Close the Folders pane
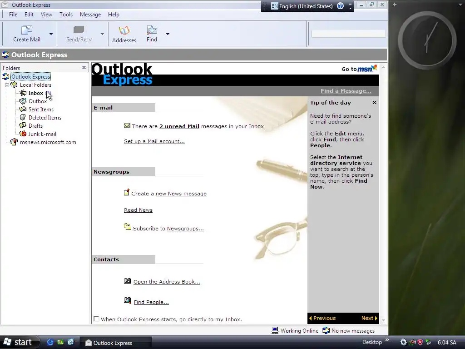 pos(84,68)
